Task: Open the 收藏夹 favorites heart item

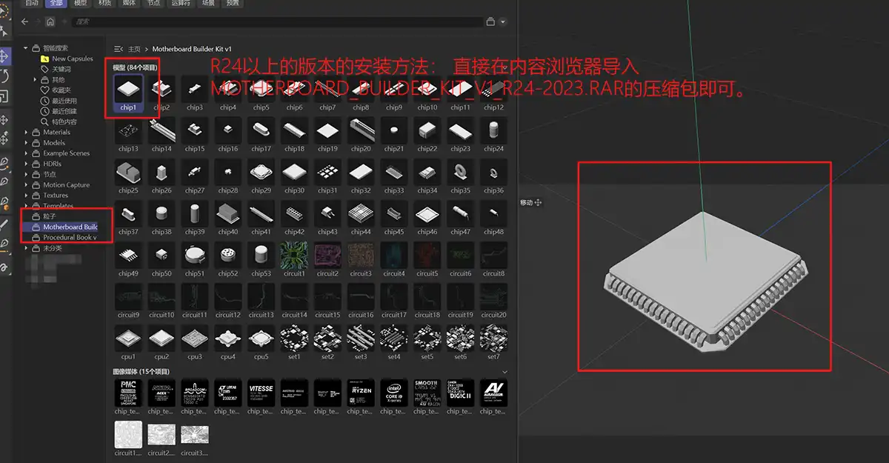Action: 61,90
